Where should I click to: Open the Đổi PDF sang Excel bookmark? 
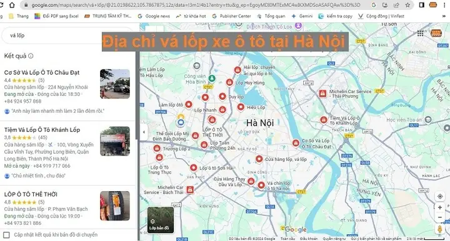56,16
